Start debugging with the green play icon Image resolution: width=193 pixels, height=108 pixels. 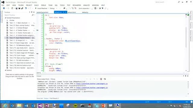pos(36,8)
